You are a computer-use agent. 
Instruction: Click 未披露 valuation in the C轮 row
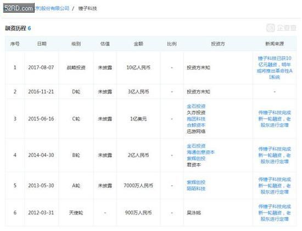tap(105, 119)
